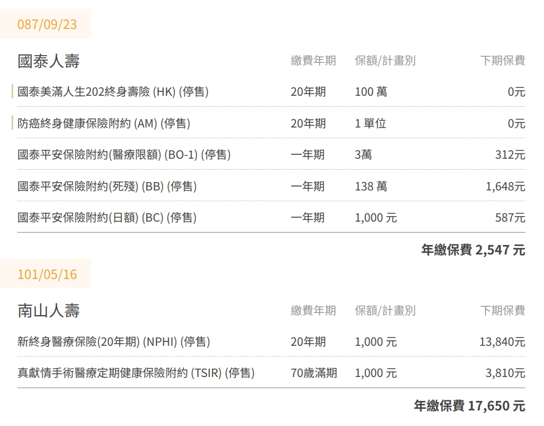Select 國泰平安保險附約(日額) (BC) entry

[271, 218]
